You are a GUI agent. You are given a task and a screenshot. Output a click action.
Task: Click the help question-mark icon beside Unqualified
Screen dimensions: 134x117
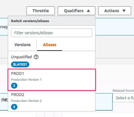point(36,57)
